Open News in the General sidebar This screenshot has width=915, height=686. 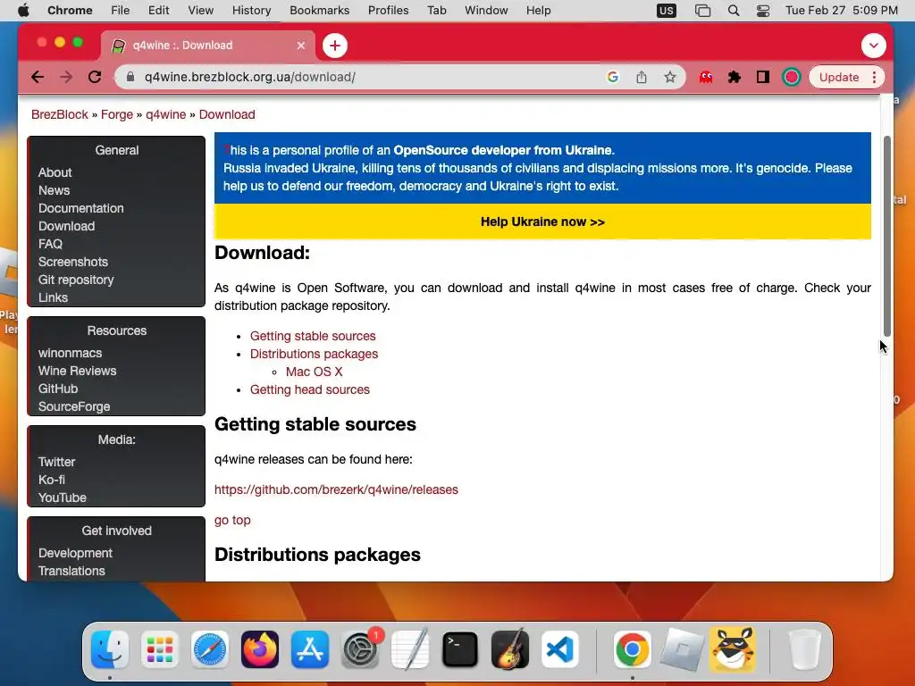point(54,190)
